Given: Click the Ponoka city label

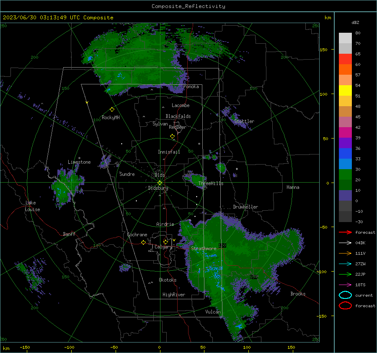Looking at the screenshot, I should click(x=191, y=86).
